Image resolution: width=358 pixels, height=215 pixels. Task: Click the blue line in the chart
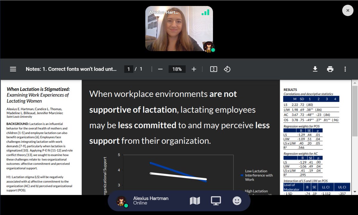pos(178,172)
